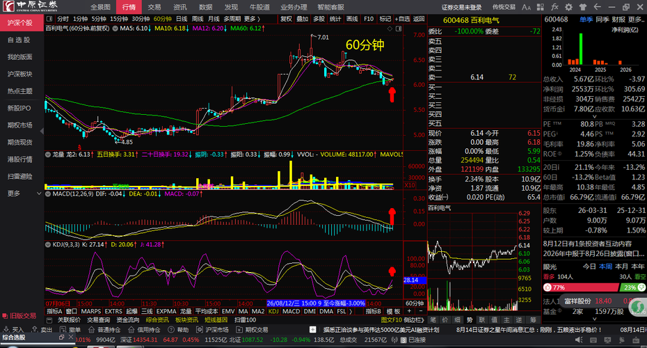Screen dimensions: 647x348
Task: Toggle the 叠加 overlay option
Action: point(303,19)
